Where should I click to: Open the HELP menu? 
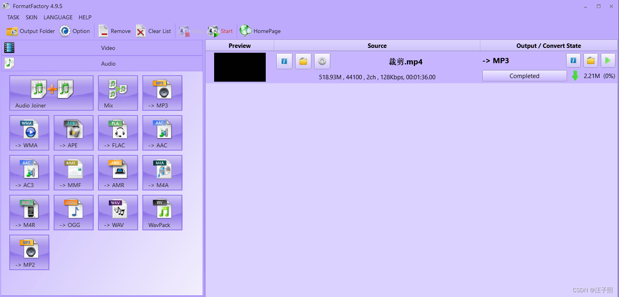coord(85,17)
